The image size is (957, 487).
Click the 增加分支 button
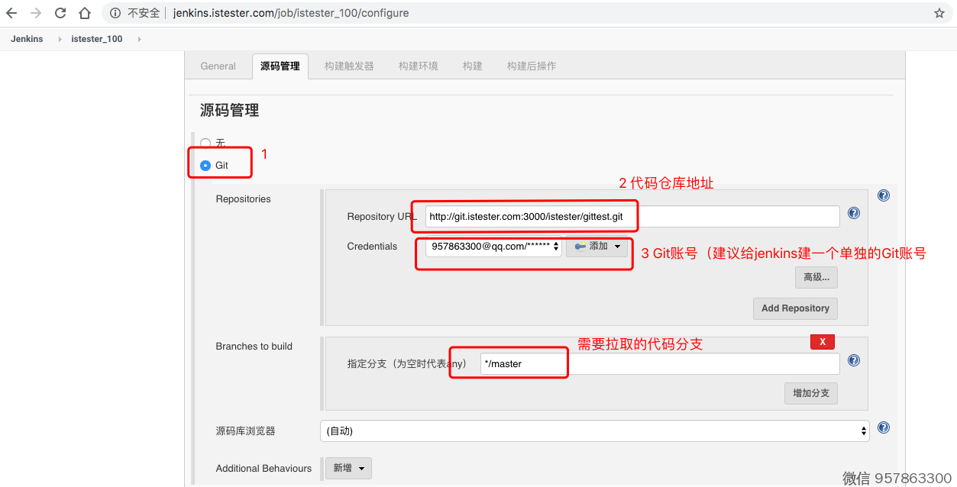pyautogui.click(x=810, y=393)
